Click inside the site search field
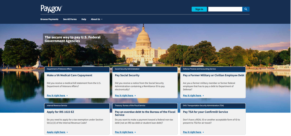This screenshot has width=291, height=136. pyautogui.click(x=225, y=9)
